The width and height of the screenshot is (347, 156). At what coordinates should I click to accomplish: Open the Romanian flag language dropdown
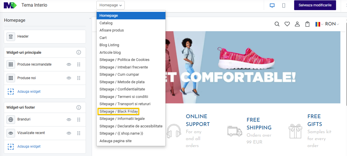[319, 24]
